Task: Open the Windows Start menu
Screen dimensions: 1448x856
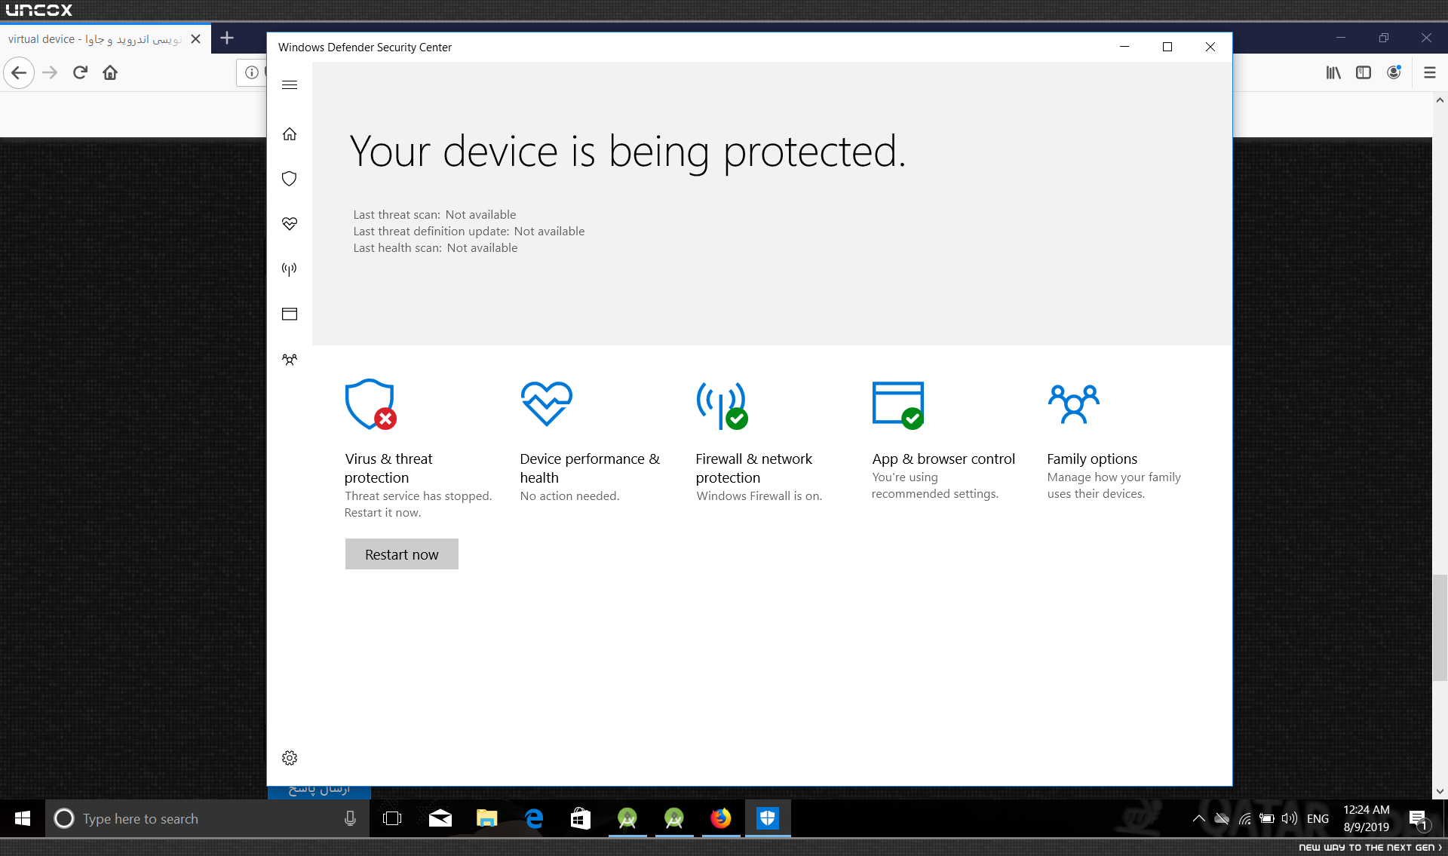Action: (23, 818)
